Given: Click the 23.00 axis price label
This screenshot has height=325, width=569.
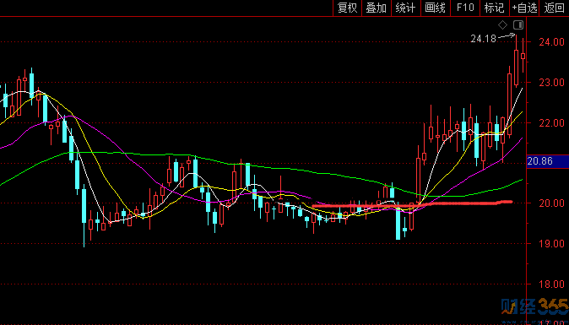Looking at the screenshot, I should click(x=551, y=83).
